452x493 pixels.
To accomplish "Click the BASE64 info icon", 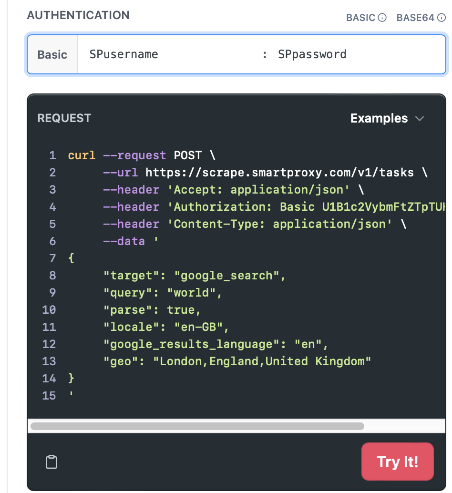I will click(442, 18).
